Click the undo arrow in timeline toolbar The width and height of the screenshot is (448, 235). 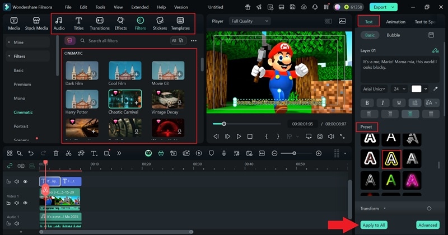click(x=31, y=153)
